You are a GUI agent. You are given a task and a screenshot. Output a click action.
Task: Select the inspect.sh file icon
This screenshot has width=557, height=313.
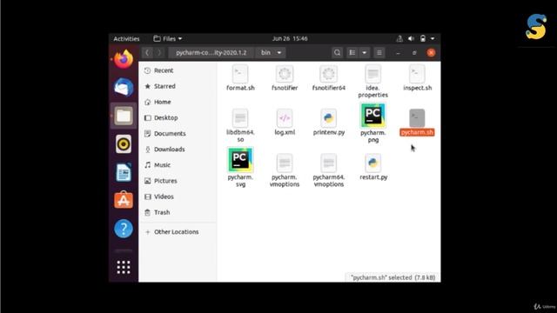click(417, 74)
